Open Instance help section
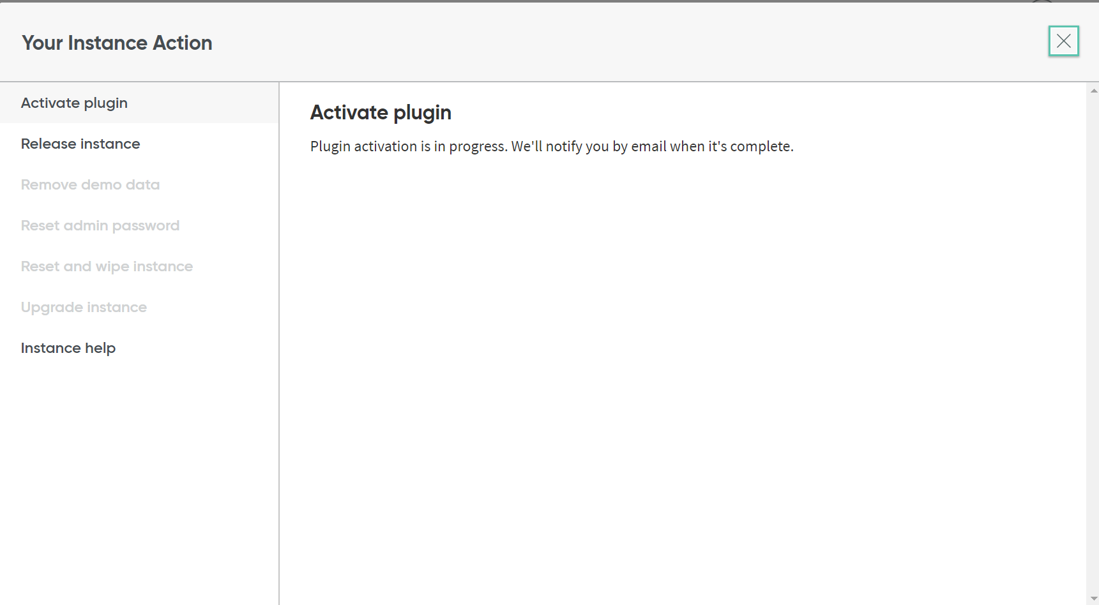The image size is (1099, 605). [139, 348]
